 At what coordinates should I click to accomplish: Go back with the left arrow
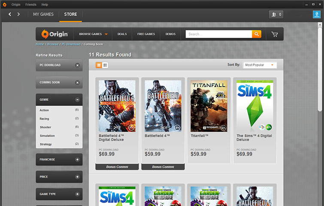tap(10, 14)
